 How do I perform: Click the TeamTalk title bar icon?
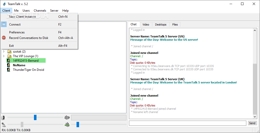coord(4,4)
